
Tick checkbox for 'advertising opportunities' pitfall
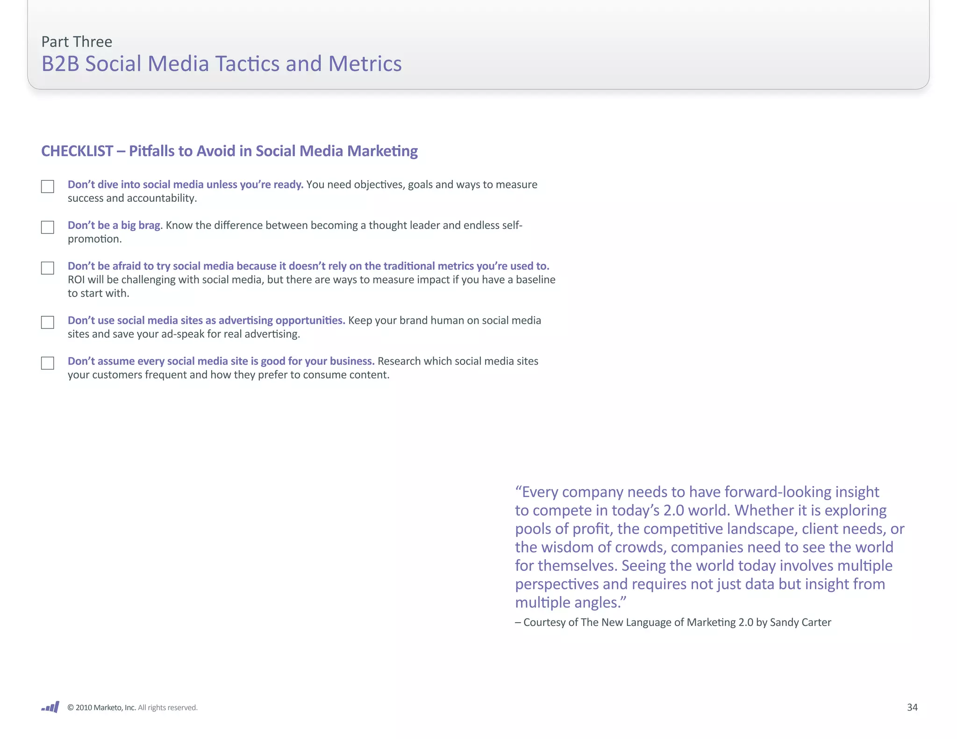(x=48, y=322)
